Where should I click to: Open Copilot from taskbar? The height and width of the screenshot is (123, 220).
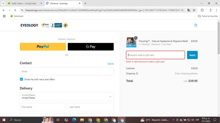tap(66, 120)
